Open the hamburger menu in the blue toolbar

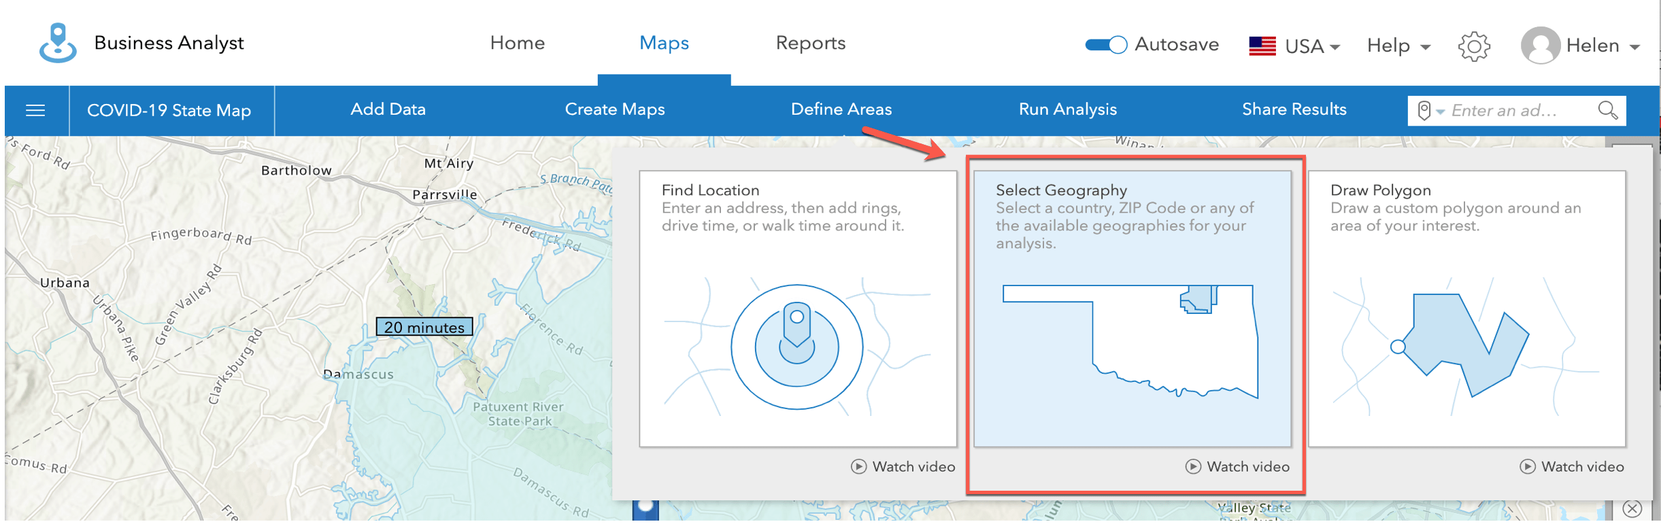(35, 110)
